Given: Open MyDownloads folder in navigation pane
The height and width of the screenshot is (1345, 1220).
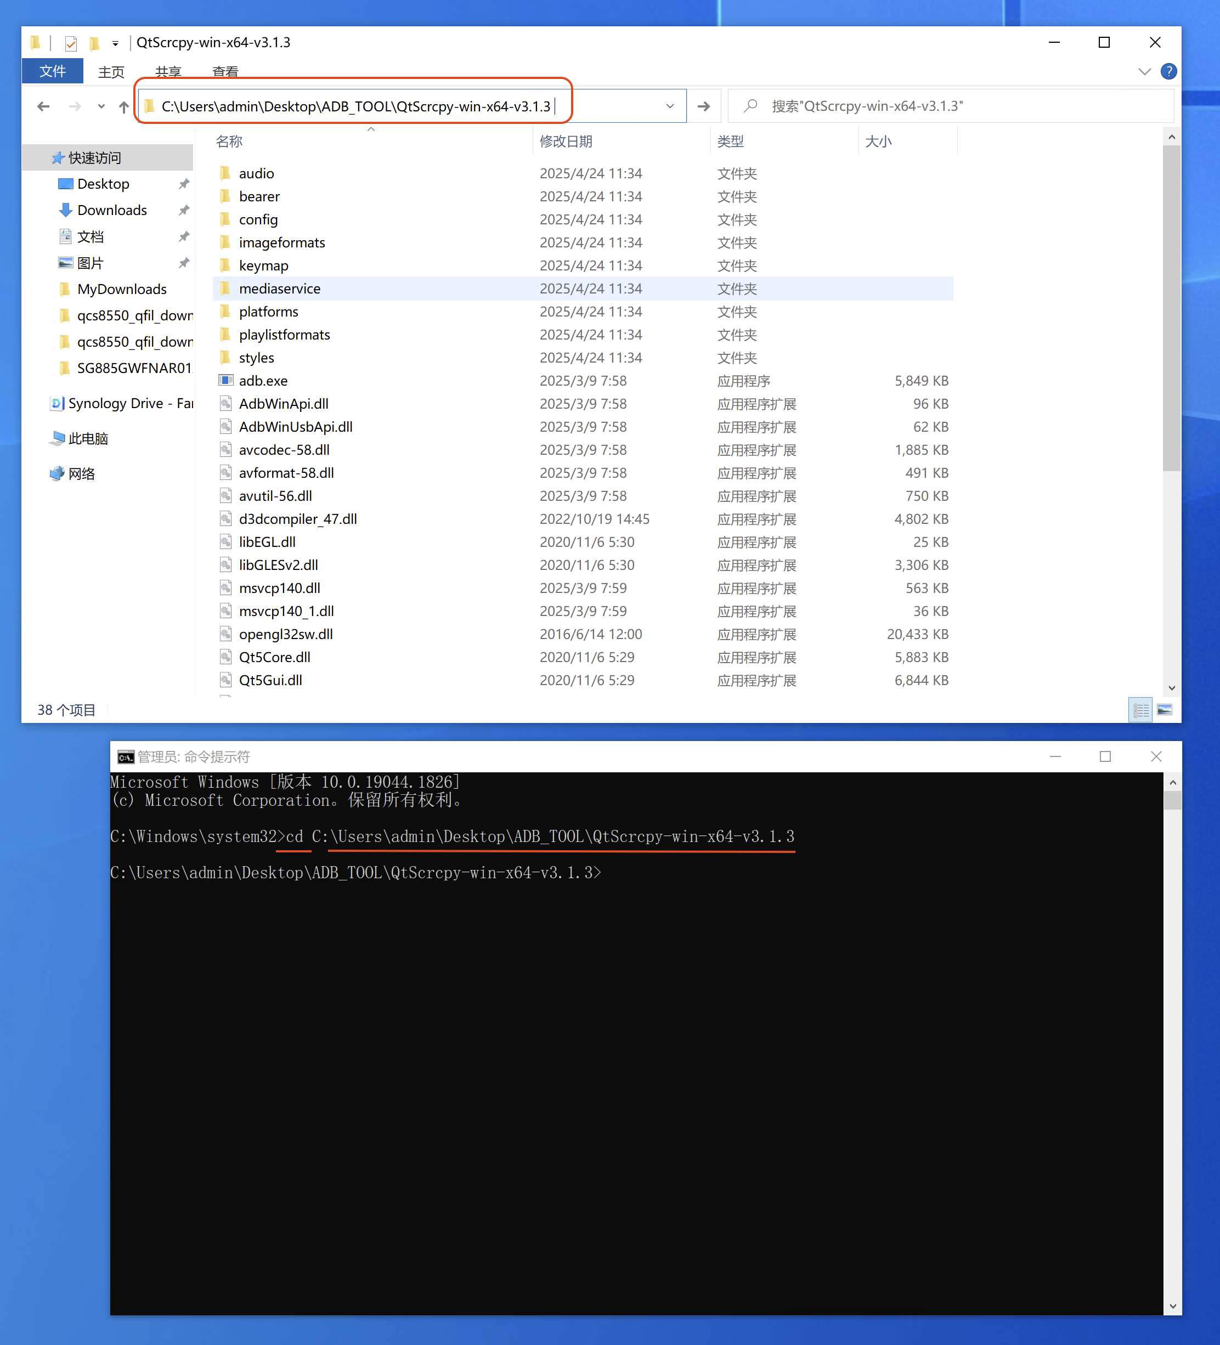Looking at the screenshot, I should pyautogui.click(x=122, y=289).
